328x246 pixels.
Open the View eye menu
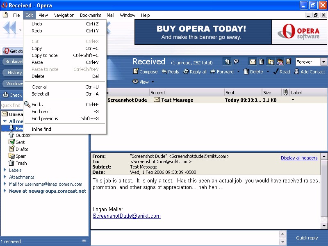click(x=141, y=82)
